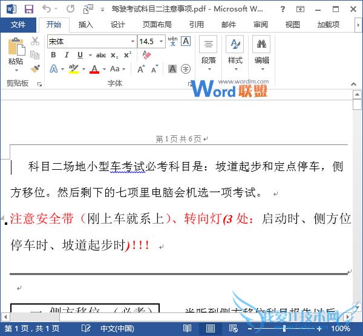This screenshot has height=336, width=363.
Task: Toggle italic formatting
Action: (x=67, y=55)
